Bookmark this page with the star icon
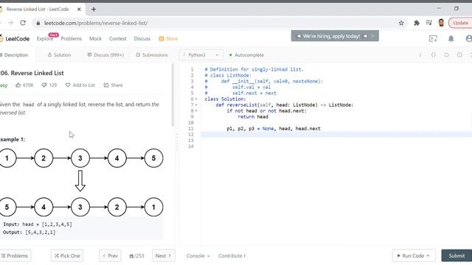 click(401, 23)
